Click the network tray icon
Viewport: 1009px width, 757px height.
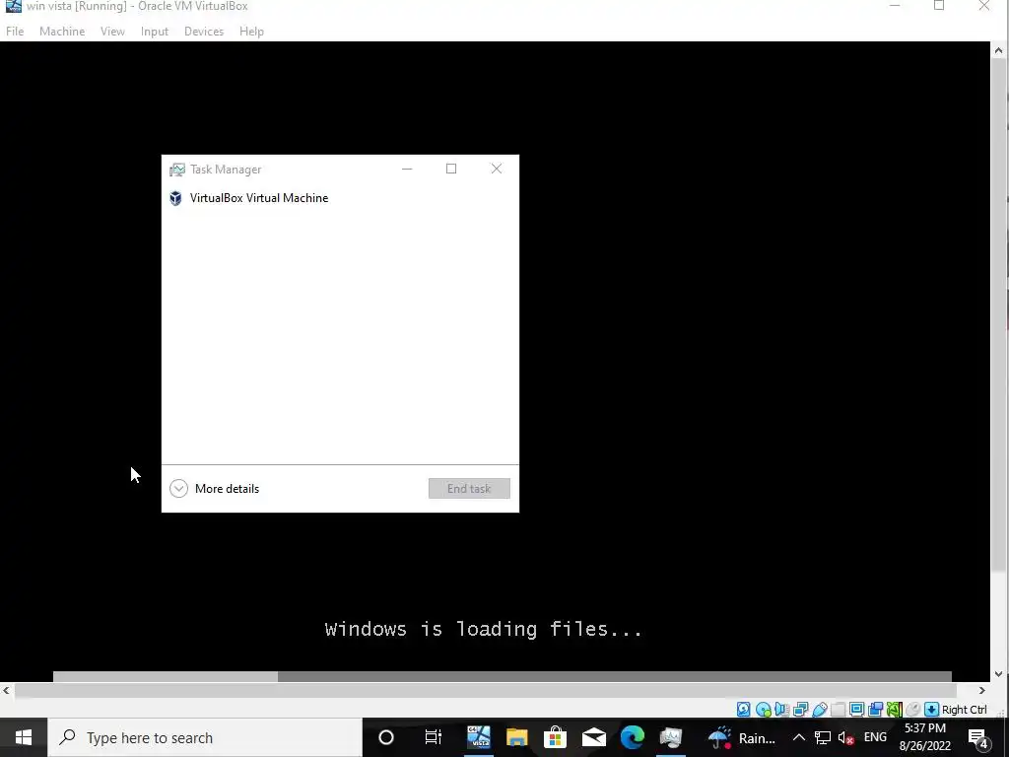[x=823, y=737]
